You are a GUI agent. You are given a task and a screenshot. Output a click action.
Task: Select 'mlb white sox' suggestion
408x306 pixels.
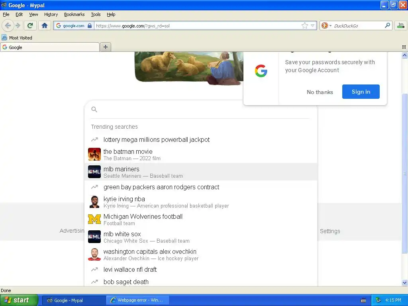[x=201, y=237]
